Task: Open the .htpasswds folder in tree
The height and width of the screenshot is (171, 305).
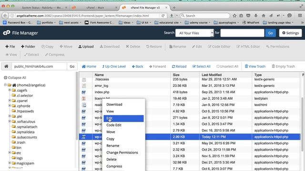Action: point(25,111)
